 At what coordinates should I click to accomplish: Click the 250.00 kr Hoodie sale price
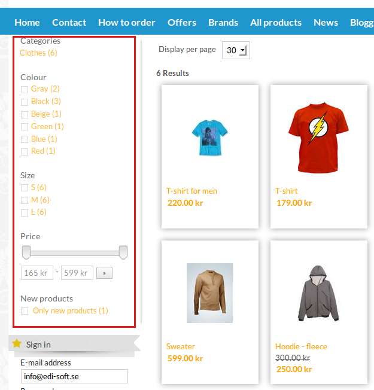[x=294, y=369]
